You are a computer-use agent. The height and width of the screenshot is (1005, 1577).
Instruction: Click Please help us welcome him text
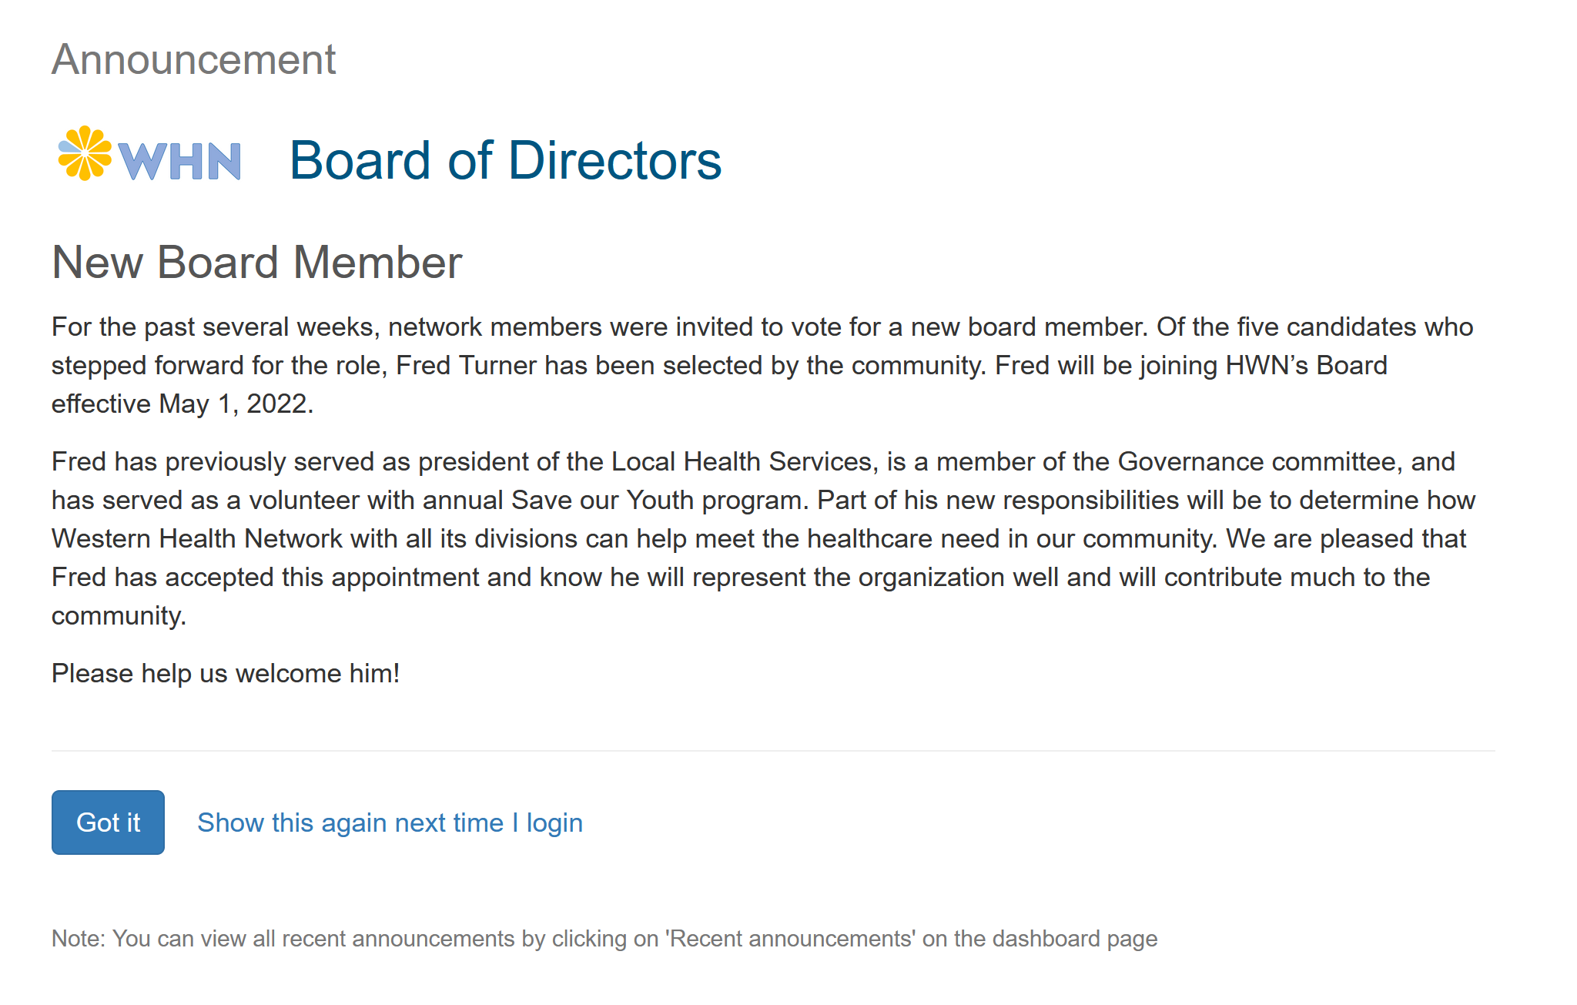coord(226,673)
